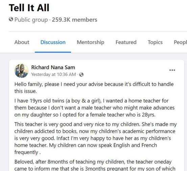Image resolution: width=187 pixels, height=171 pixels.
Task: Click the 'Hello family' opening paragraph
Action: pyautogui.click(x=94, y=88)
